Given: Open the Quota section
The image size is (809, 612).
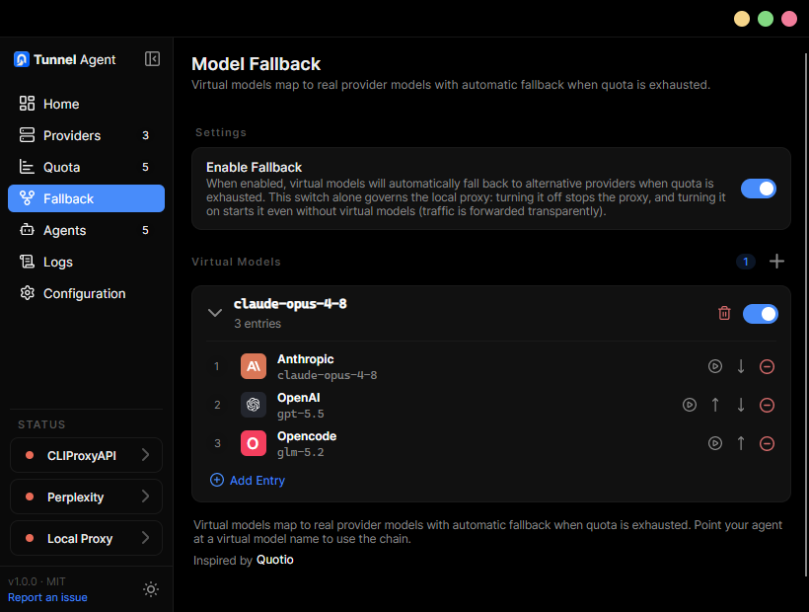Looking at the screenshot, I should 86,167.
